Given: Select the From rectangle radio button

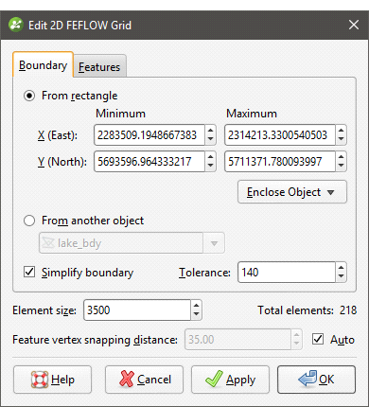Looking at the screenshot, I should click(x=29, y=96).
